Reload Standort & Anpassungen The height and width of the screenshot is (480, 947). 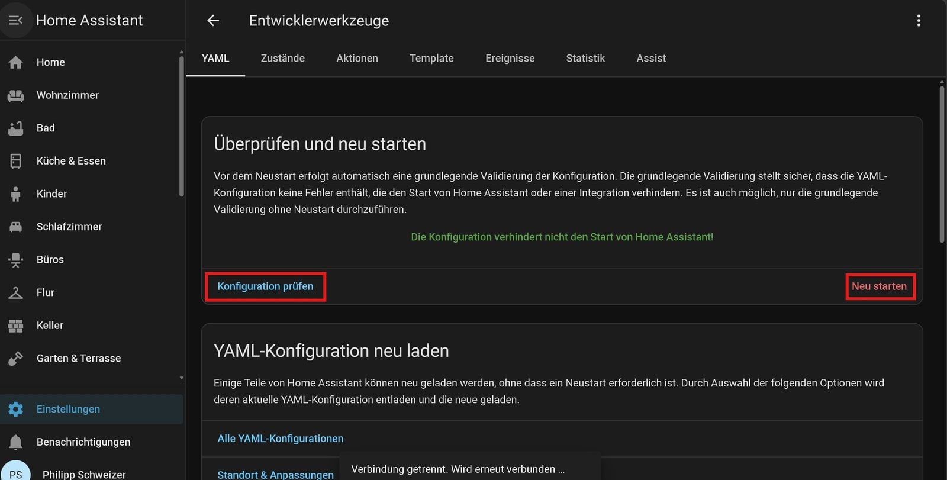(x=275, y=475)
